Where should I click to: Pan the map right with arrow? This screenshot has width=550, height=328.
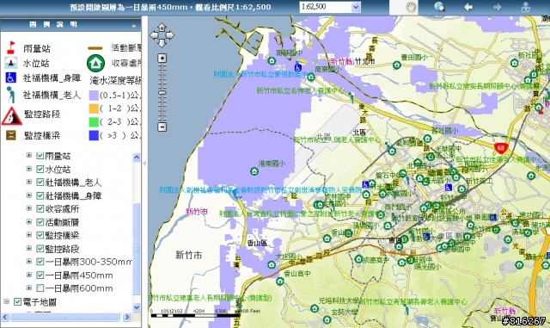click(170, 35)
